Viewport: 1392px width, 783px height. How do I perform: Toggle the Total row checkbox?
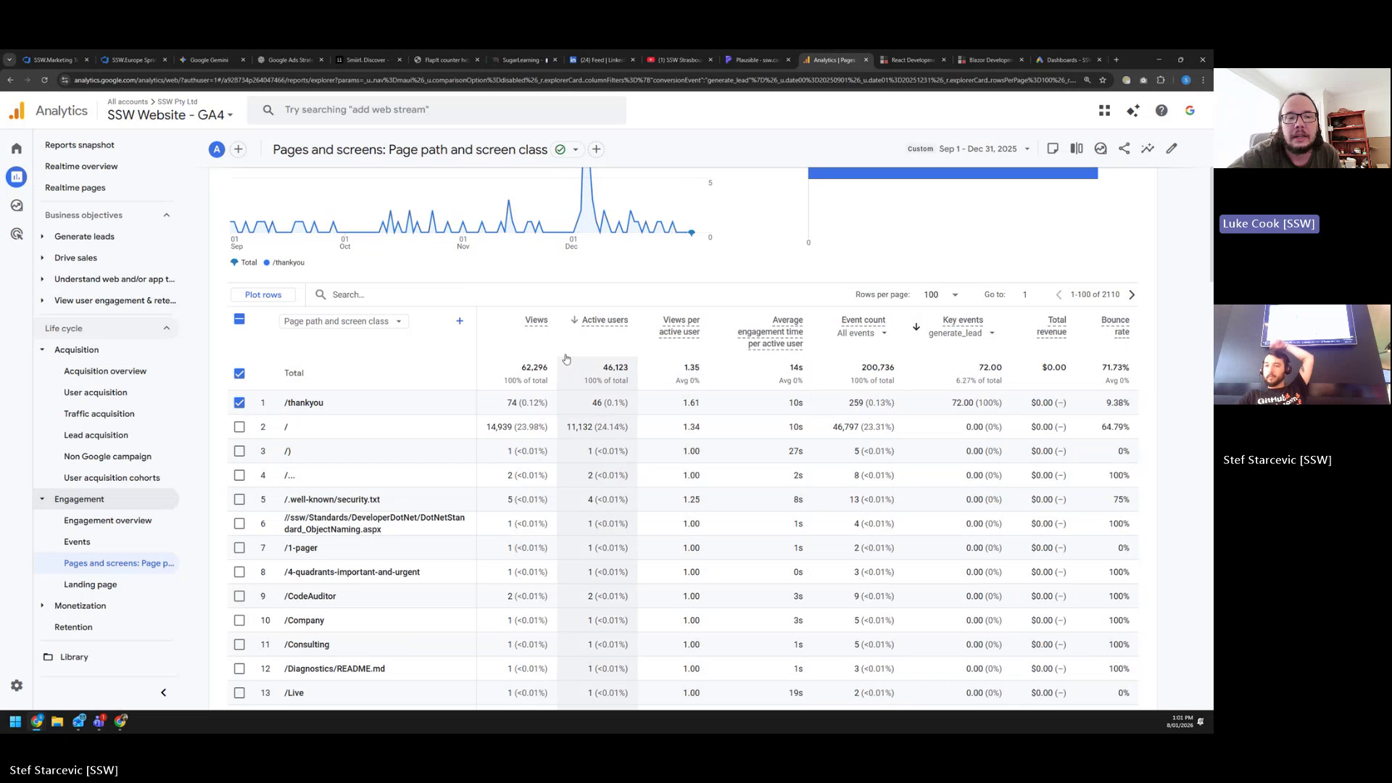pos(239,373)
